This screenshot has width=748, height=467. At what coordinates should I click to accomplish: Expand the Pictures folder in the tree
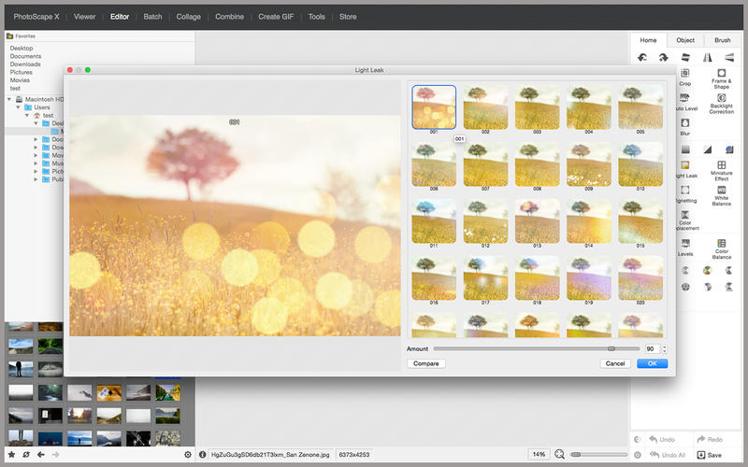coord(36,171)
